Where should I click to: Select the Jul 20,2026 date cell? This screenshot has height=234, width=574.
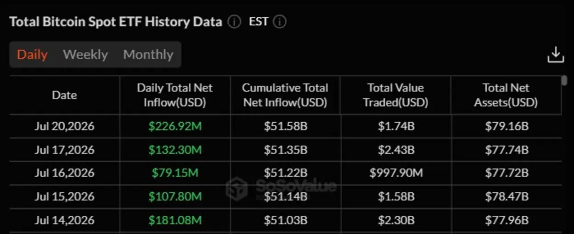[x=64, y=126]
